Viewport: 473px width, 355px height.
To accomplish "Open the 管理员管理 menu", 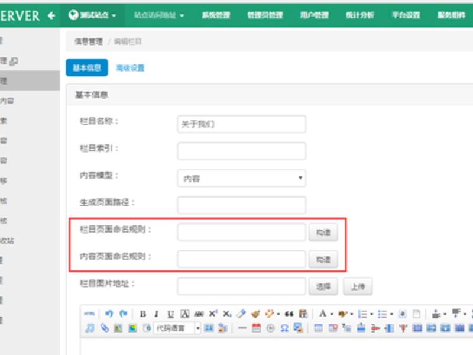I will (x=265, y=15).
